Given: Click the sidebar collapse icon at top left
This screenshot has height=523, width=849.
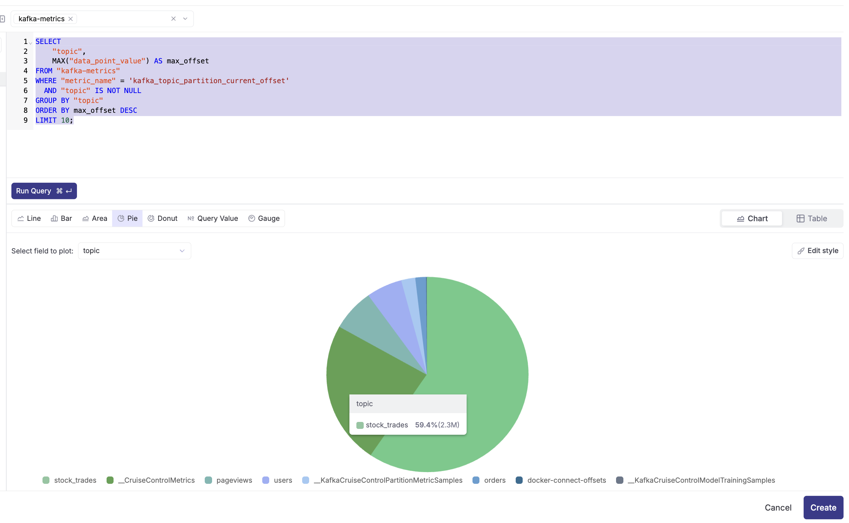Looking at the screenshot, I should (2, 19).
